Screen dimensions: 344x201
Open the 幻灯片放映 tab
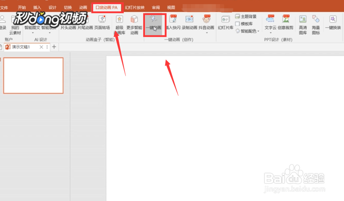coord(135,8)
